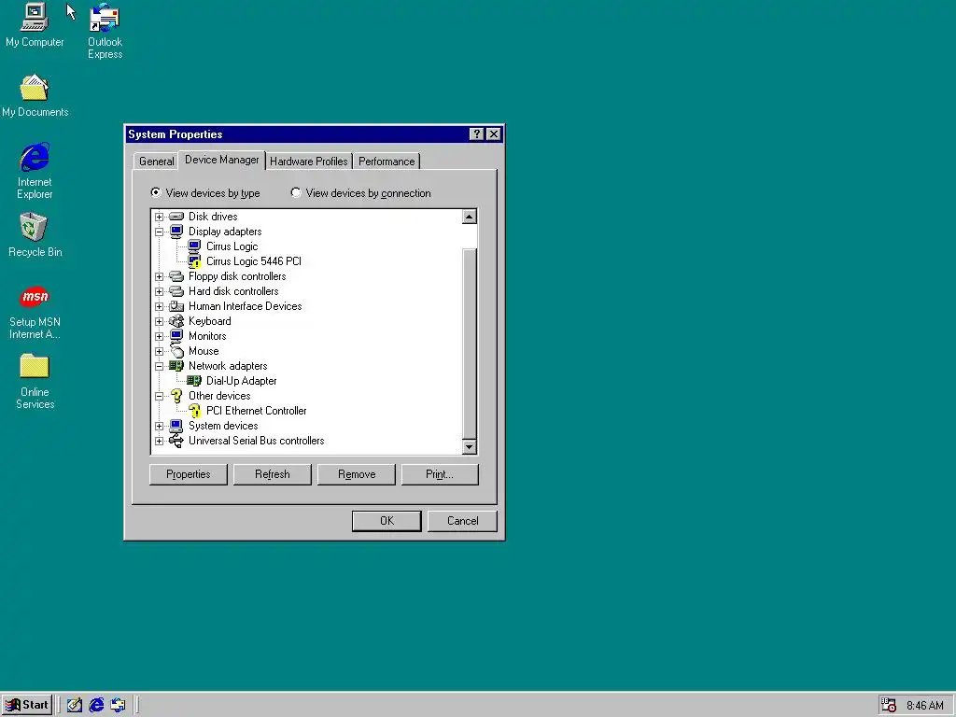
Task: Expand the Disk drives node
Action: pos(159,217)
